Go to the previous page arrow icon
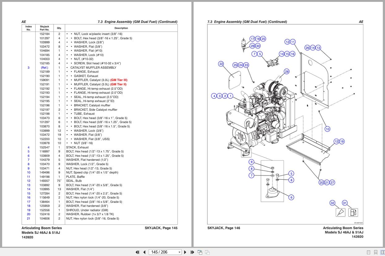 (x=144, y=252)
